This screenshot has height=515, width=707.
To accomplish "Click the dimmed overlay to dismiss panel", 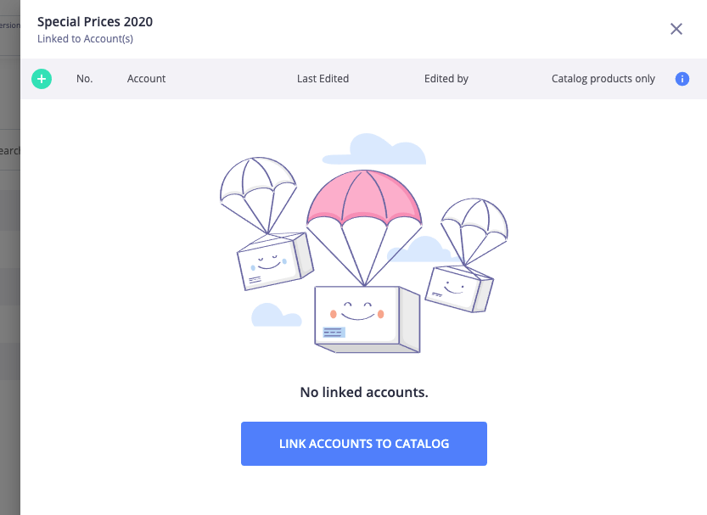I will point(10,316).
